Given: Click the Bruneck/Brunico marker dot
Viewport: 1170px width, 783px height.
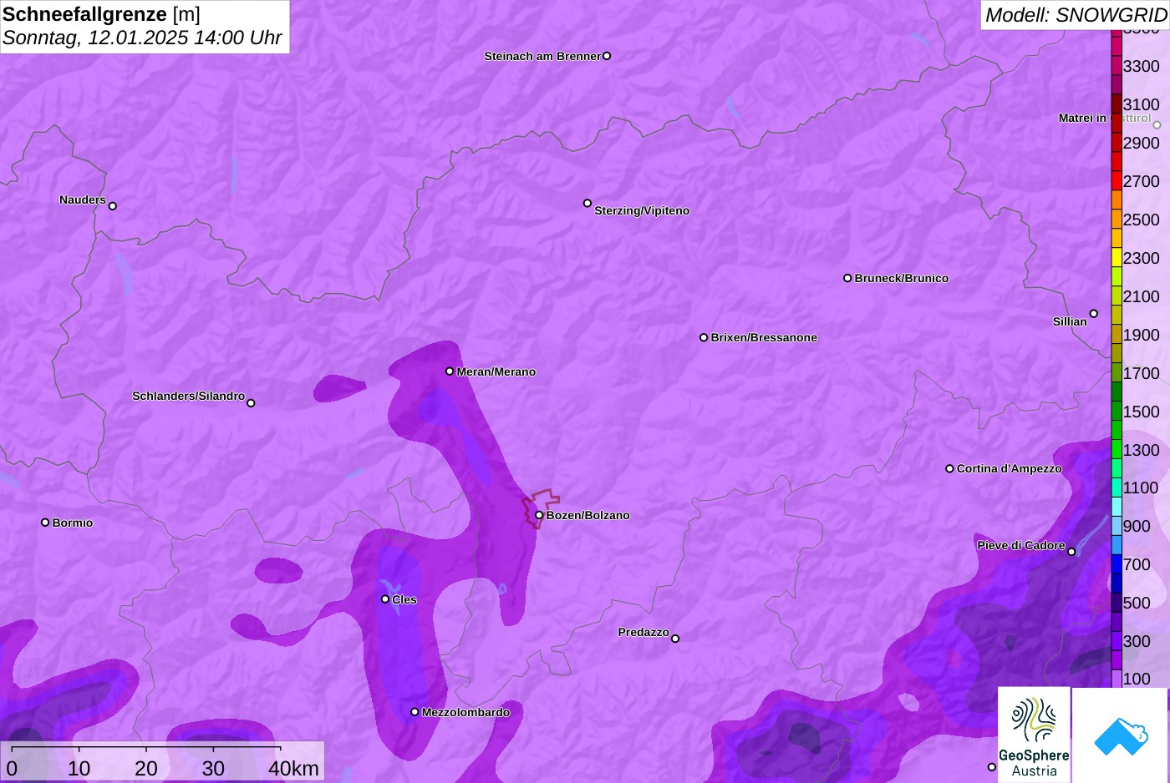Looking at the screenshot, I should pos(847,278).
